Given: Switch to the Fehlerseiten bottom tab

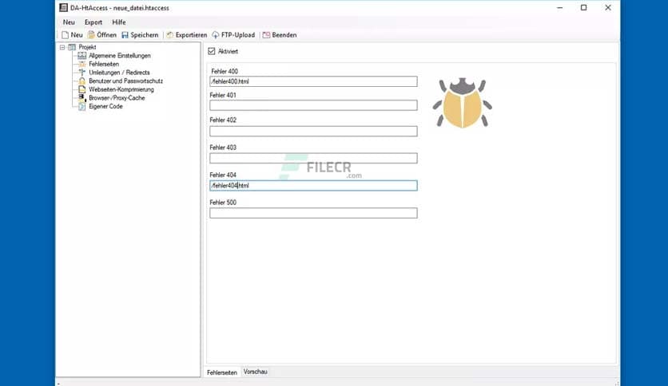Looking at the screenshot, I should click(x=221, y=372).
